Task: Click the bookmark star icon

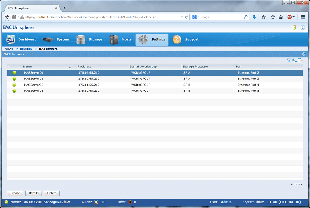Action: pos(273,17)
